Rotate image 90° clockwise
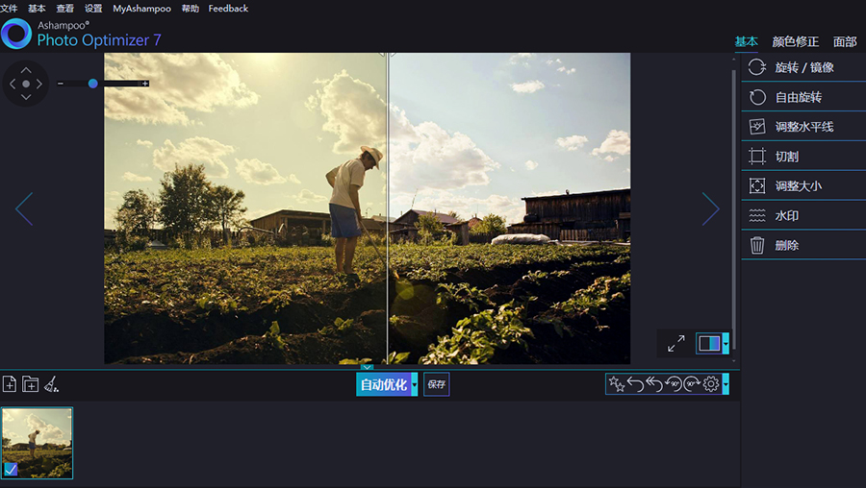 [x=692, y=384]
